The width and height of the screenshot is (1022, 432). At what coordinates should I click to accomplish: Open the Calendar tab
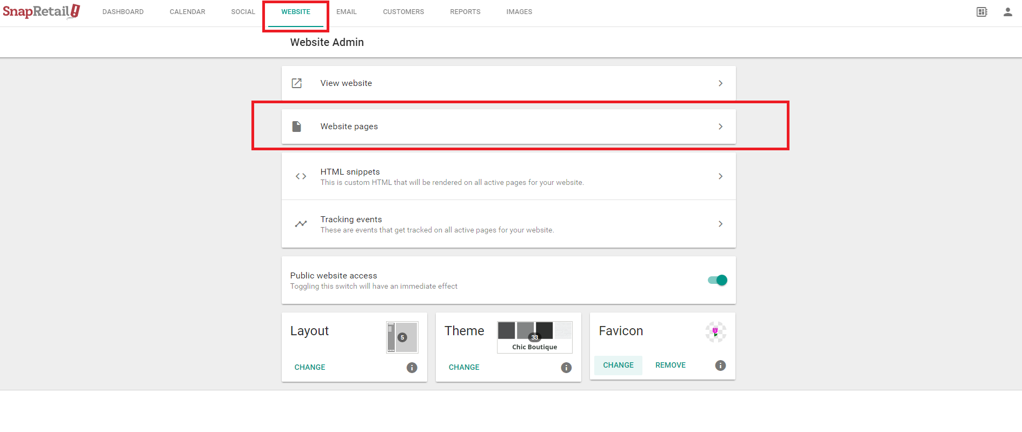pos(188,12)
